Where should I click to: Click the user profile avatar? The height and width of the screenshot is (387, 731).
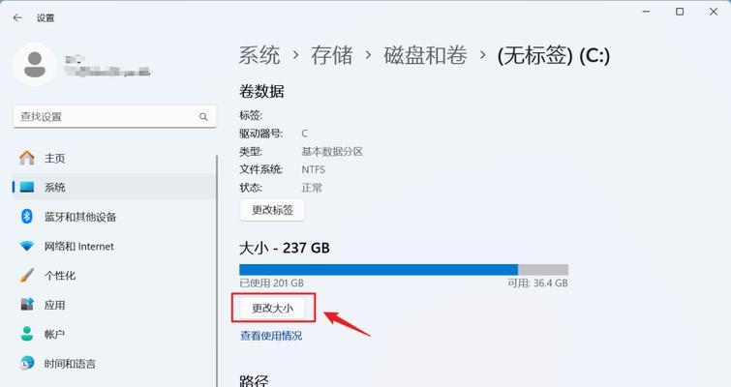(x=35, y=64)
